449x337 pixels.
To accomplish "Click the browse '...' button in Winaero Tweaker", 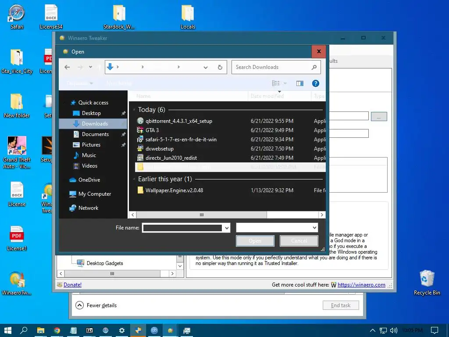I will (379, 117).
